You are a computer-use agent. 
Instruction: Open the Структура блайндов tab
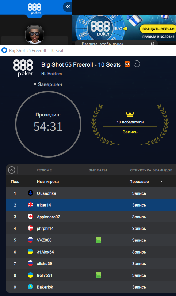[x=151, y=170]
